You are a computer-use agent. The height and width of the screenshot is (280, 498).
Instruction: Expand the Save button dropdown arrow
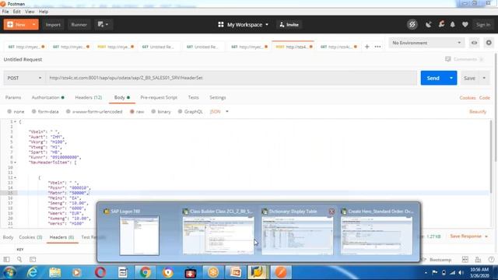484,78
